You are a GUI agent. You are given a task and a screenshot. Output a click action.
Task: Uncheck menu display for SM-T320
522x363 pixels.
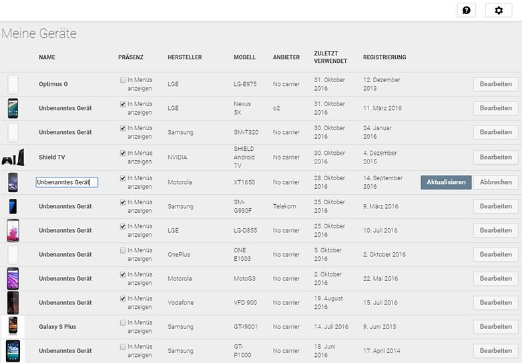pyautogui.click(x=123, y=128)
